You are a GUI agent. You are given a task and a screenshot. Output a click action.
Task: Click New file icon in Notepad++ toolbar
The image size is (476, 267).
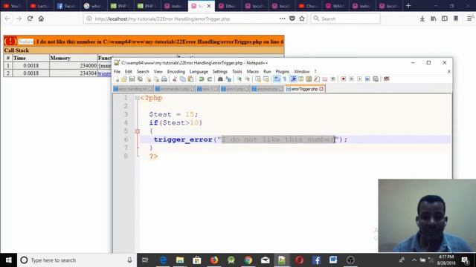point(116,79)
